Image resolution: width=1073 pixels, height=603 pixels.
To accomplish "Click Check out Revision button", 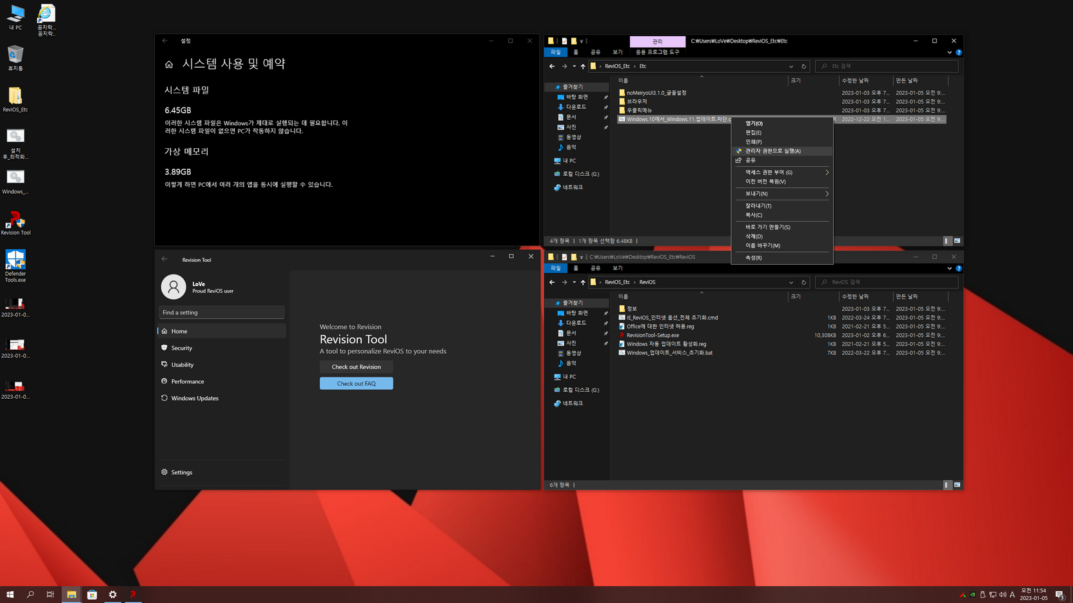I will pyautogui.click(x=356, y=367).
